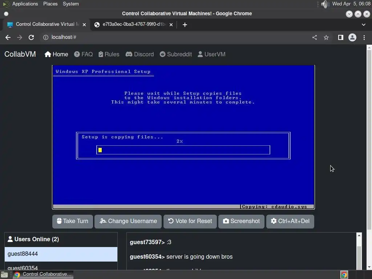Reload the localhost page
372x279 pixels.
pos(31,37)
